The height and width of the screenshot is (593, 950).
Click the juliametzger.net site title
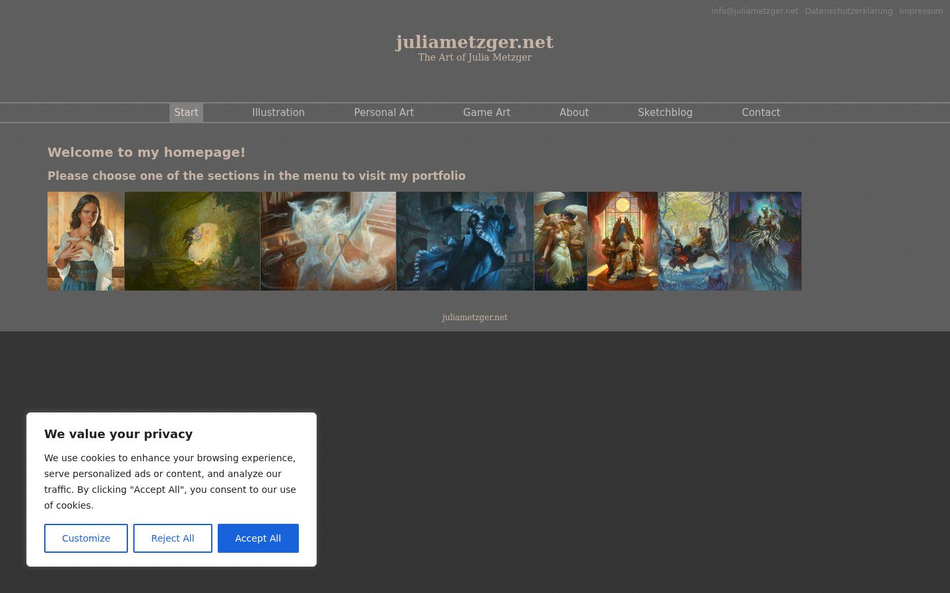(474, 42)
